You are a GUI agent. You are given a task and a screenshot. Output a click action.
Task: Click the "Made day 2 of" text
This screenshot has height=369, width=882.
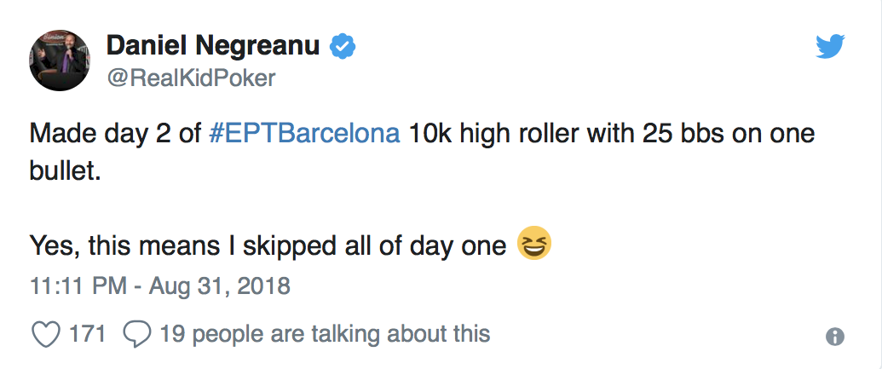[114, 135]
